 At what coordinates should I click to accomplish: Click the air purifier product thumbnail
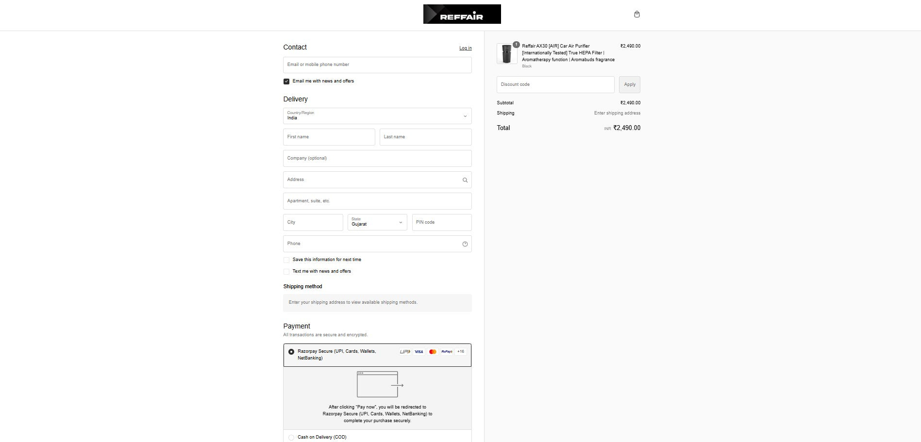[x=507, y=53]
